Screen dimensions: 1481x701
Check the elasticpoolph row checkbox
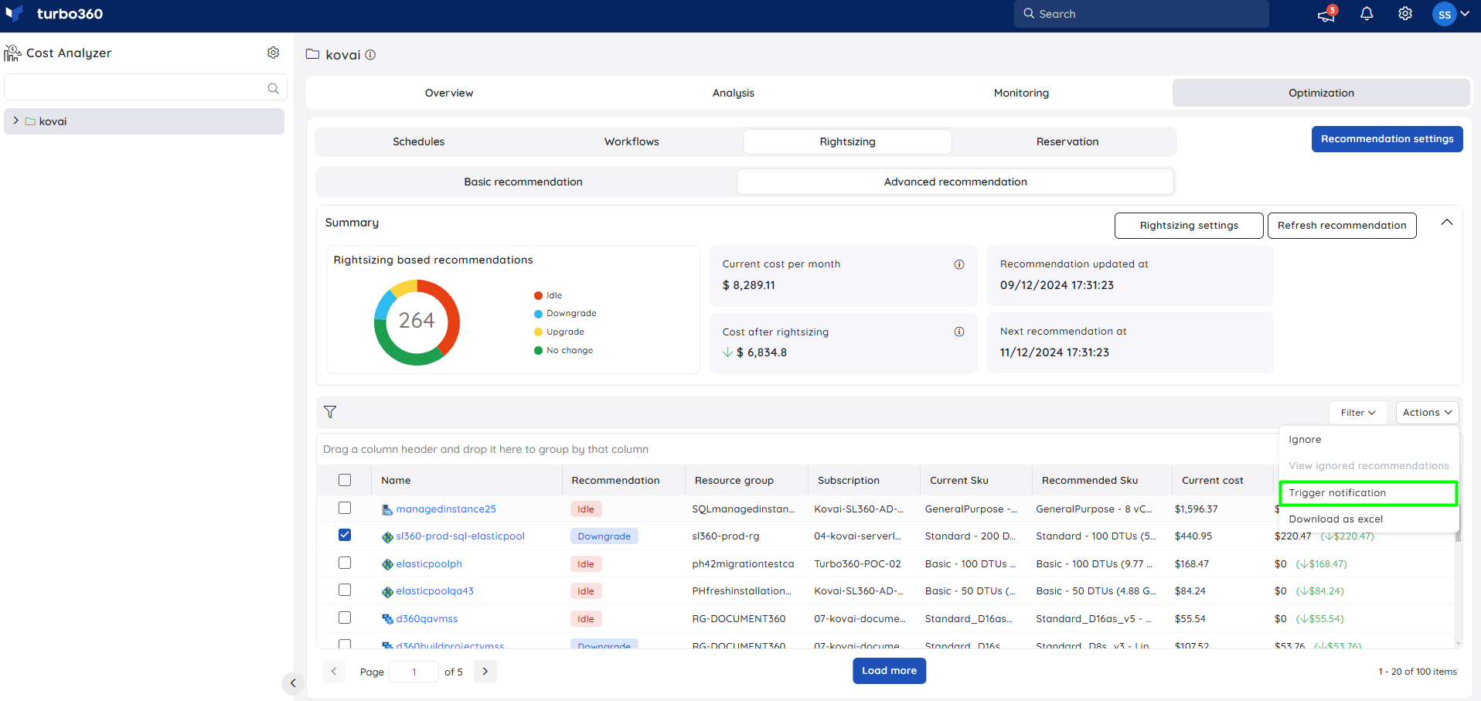click(345, 563)
